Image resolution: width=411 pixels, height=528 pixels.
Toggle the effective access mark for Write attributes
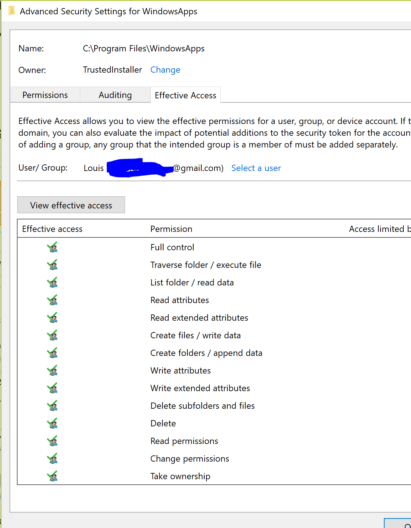52,371
